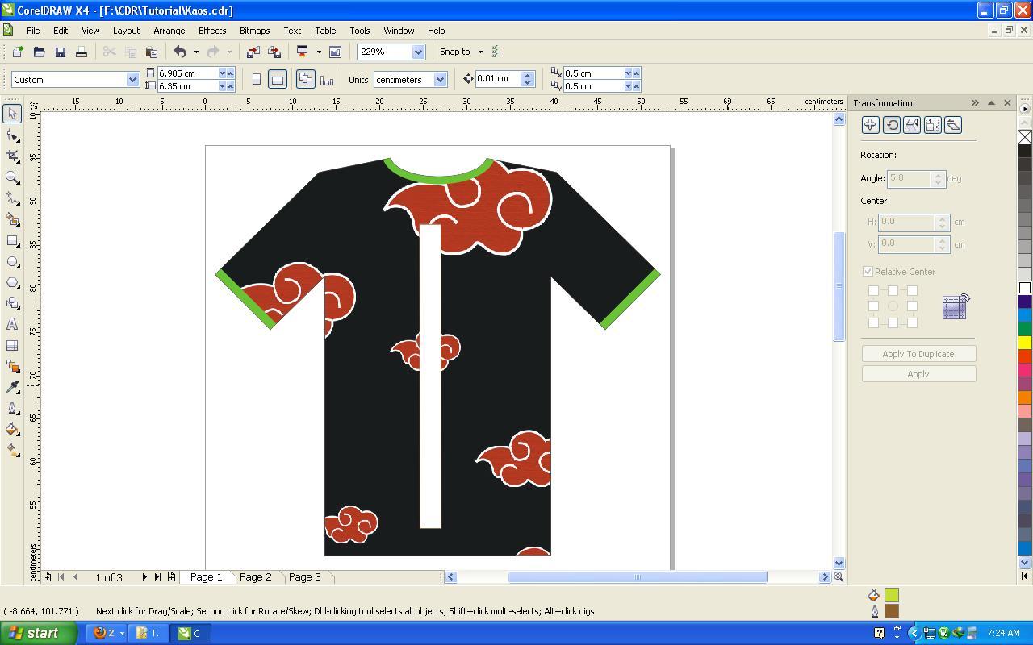
Task: Click the Export icon
Action: [274, 52]
